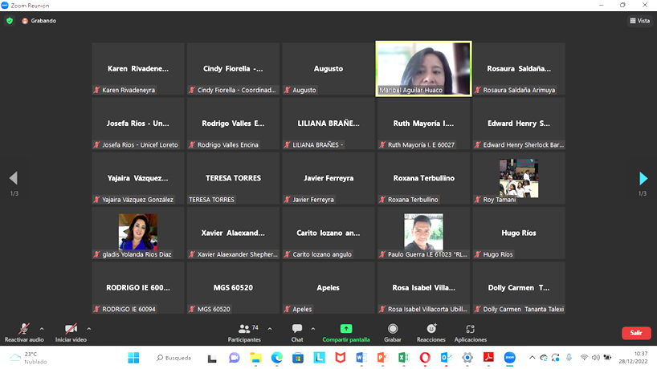Image resolution: width=657 pixels, height=369 pixels.
Task: Select Maribel Aguilar Huaco's video tile
Action: (x=423, y=68)
